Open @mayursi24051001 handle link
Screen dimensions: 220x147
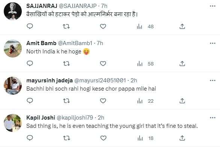(100, 80)
